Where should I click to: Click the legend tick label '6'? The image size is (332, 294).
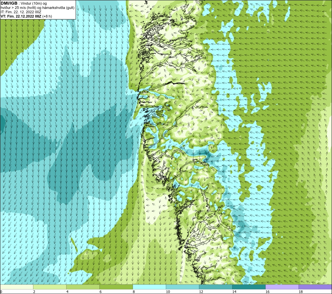[101, 292]
